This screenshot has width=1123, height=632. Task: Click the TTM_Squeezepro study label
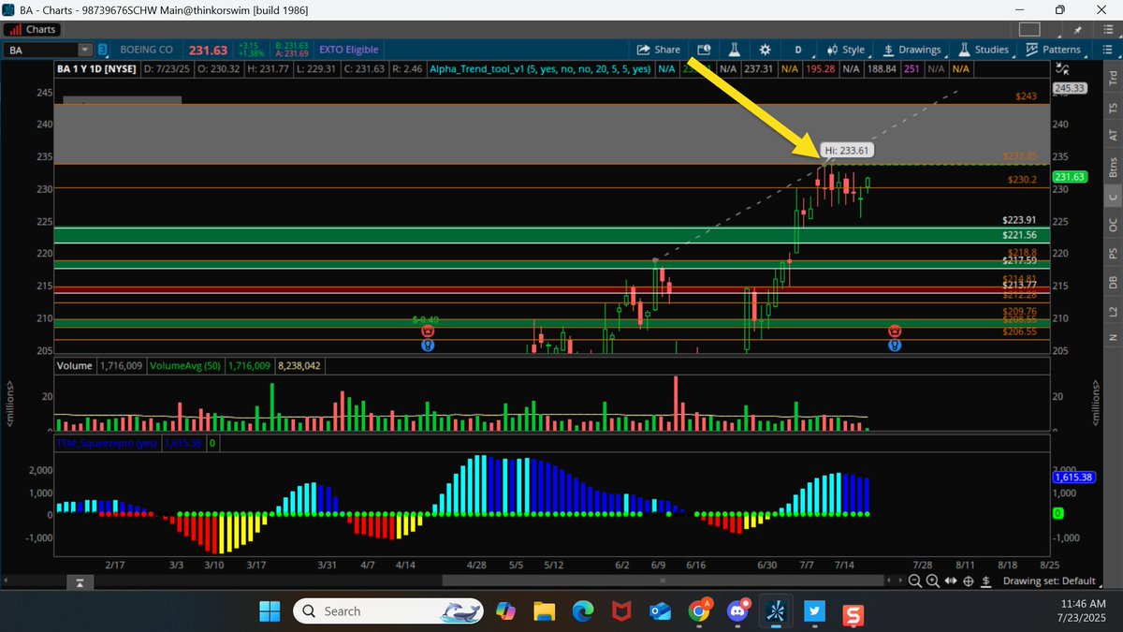(106, 443)
